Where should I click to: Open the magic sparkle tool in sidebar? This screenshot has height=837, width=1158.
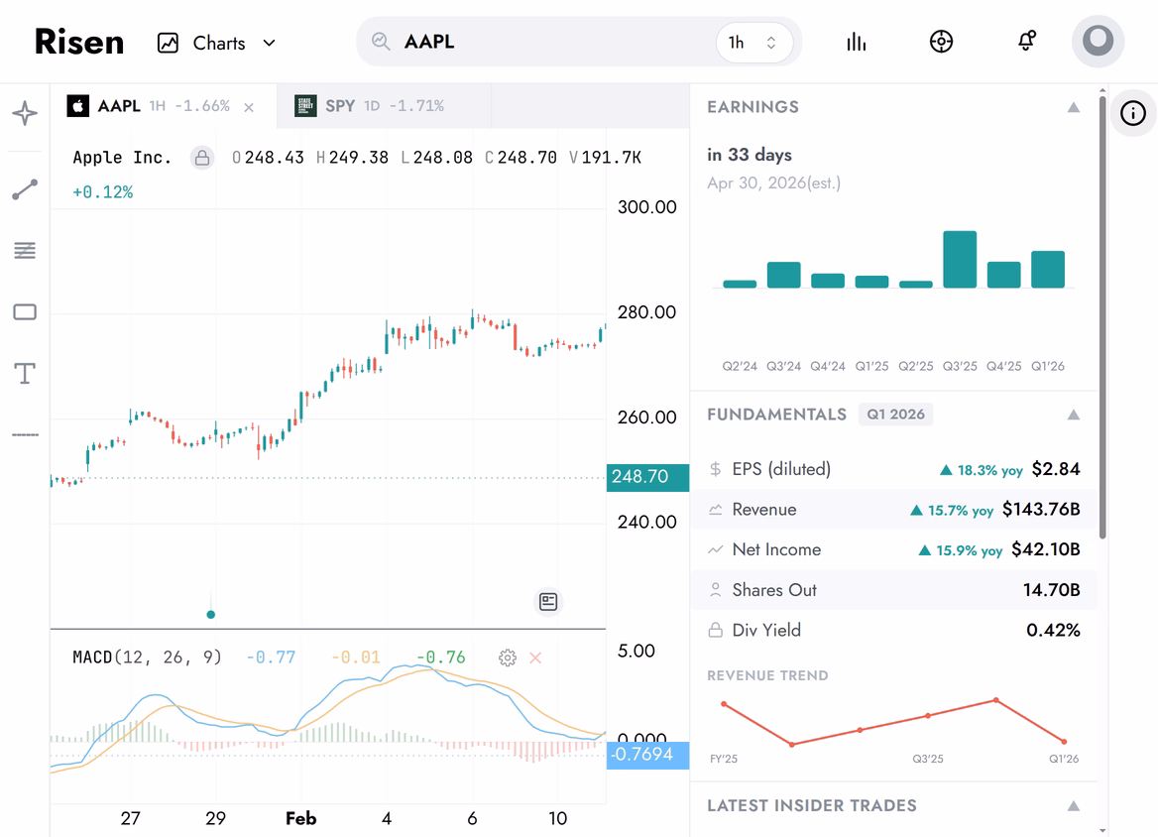[25, 113]
